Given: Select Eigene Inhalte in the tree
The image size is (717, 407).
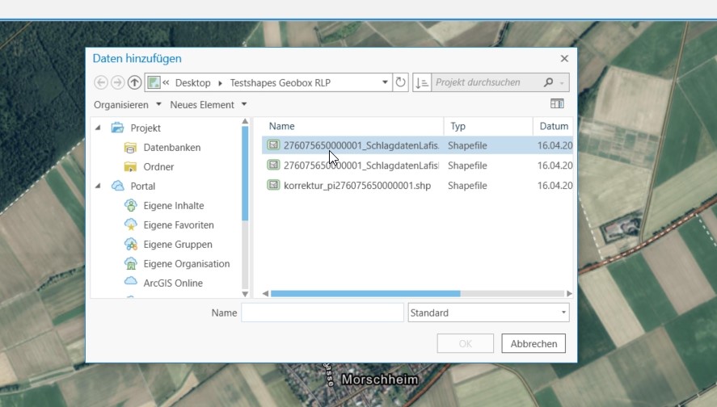Looking at the screenshot, I should pos(174,206).
